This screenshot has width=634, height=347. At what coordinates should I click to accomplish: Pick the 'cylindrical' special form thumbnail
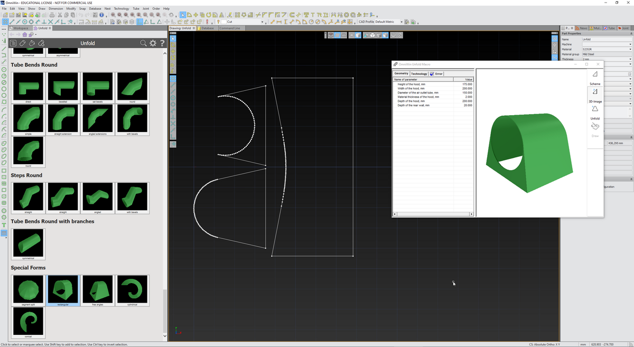[x=132, y=290]
